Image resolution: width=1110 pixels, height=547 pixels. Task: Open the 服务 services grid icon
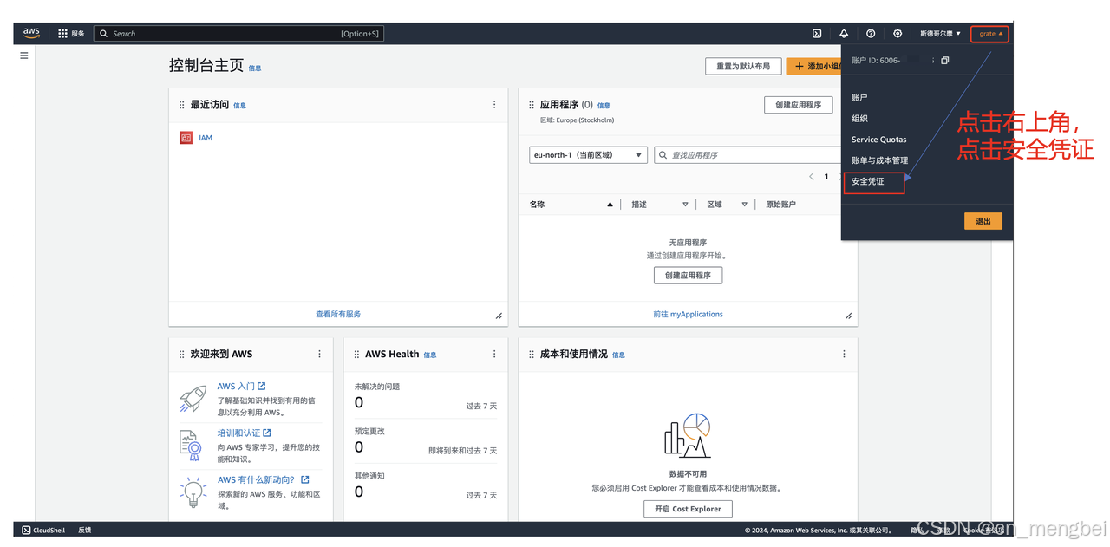point(62,33)
